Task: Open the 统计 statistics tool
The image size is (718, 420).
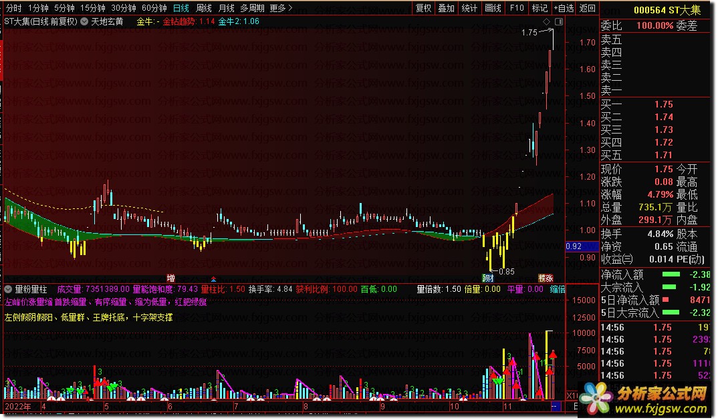Action: click(469, 8)
